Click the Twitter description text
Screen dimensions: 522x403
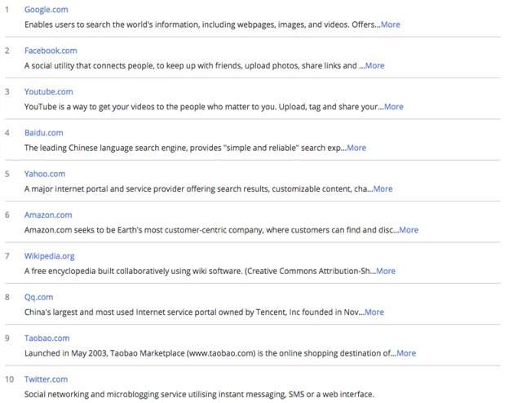(x=199, y=394)
